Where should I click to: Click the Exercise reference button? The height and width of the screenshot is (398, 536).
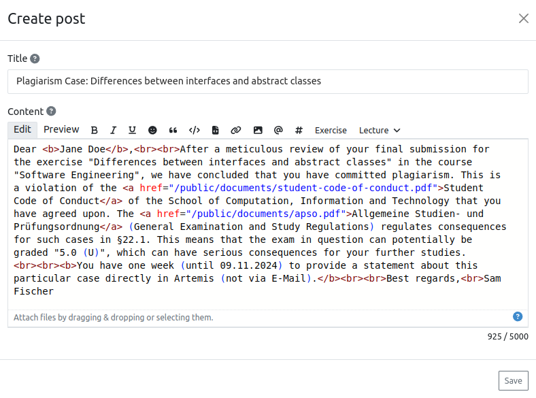coord(331,131)
